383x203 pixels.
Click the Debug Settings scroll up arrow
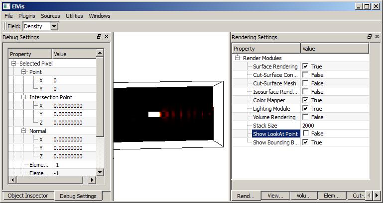tap(100, 53)
